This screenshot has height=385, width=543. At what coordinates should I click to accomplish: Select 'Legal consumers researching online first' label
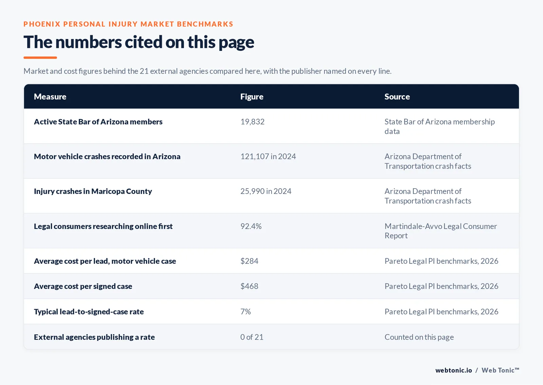click(103, 226)
